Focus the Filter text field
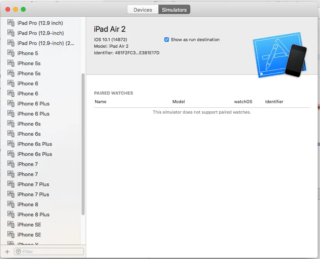320x259 pixels. pos(49,252)
